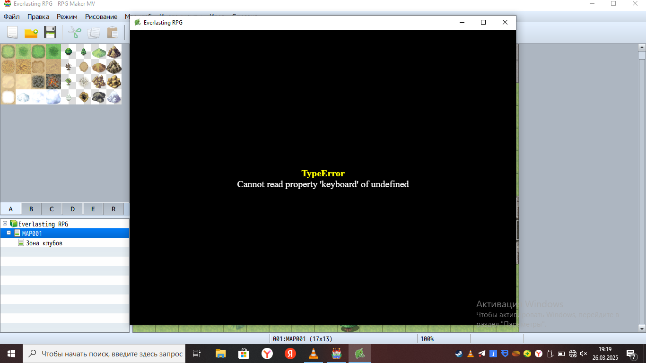Switch to RPG Maker MV taskbar icon
Image resolution: width=646 pixels, height=363 pixels.
(x=337, y=354)
